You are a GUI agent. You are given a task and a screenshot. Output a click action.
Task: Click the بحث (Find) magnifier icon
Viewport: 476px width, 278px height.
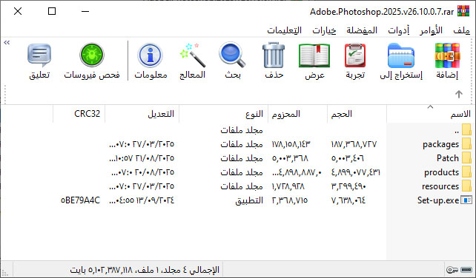232,55
